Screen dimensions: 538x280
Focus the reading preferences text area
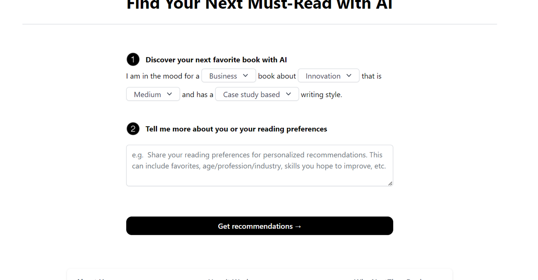click(260, 166)
